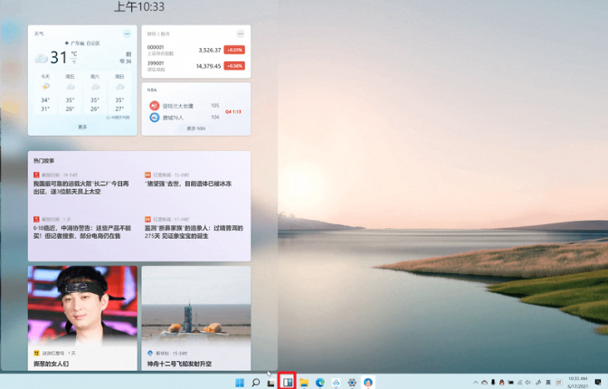Open news card 神舟十二号飞船发射升空
The height and width of the screenshot is (389, 608).
195,318
